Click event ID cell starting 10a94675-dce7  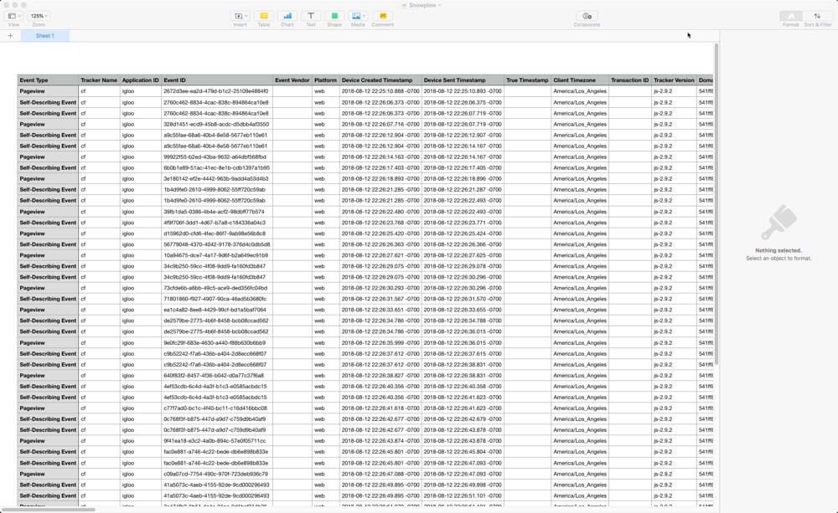pyautogui.click(x=217, y=255)
